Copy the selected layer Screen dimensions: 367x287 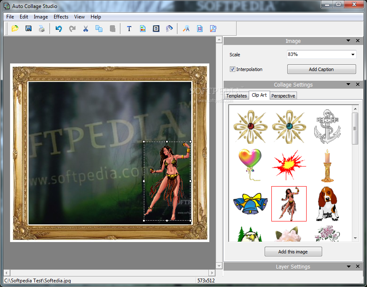coord(99,29)
